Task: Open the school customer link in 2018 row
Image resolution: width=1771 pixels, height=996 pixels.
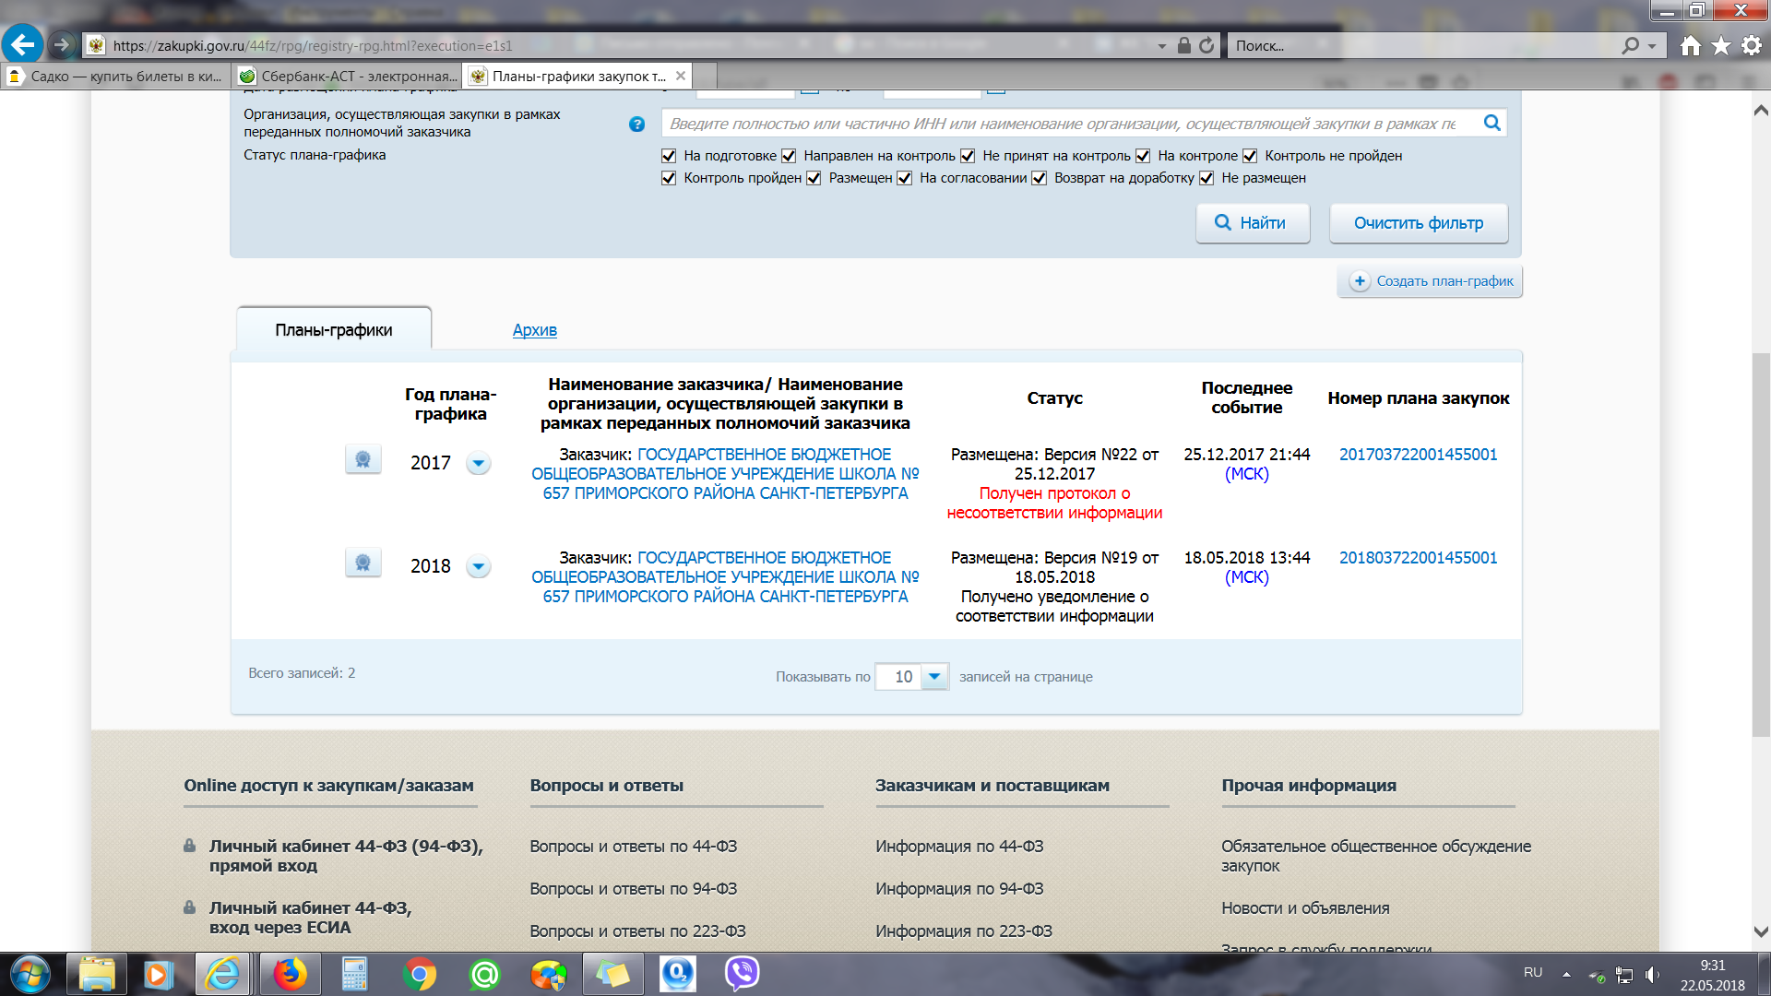Action: tap(725, 577)
